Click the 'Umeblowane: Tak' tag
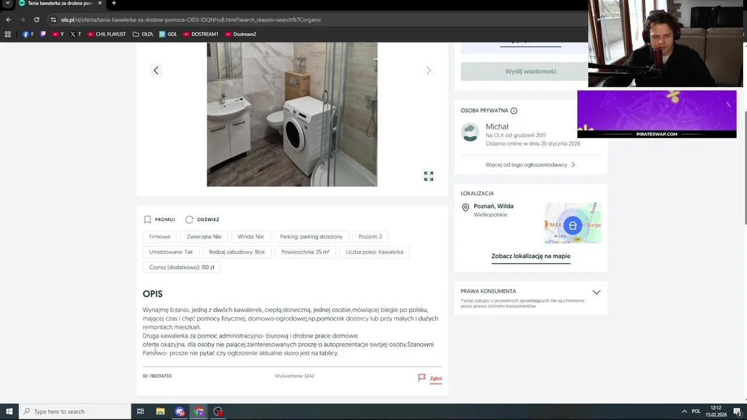 click(171, 252)
